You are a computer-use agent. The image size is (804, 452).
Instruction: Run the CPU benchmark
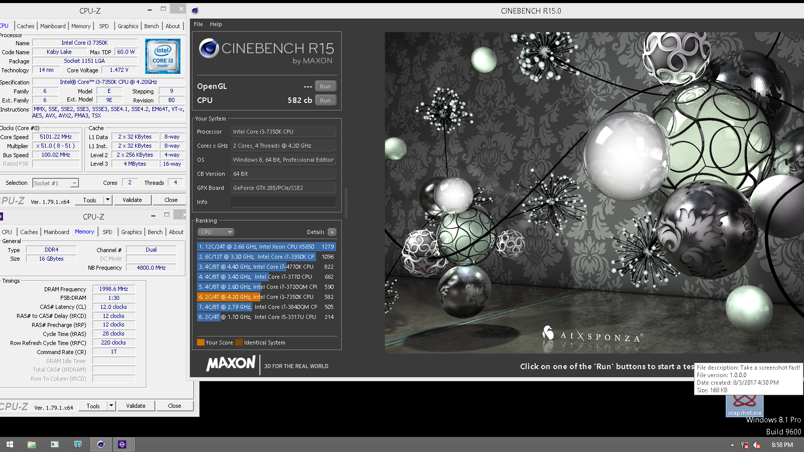[326, 100]
